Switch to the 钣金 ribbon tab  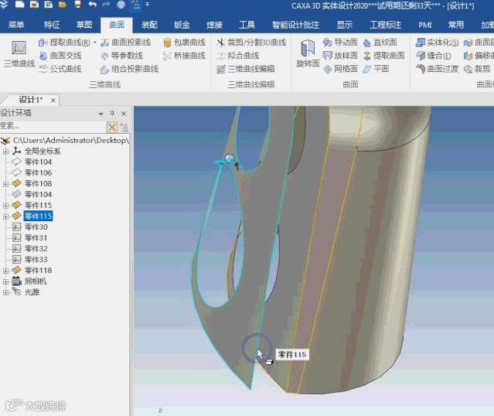[182, 25]
